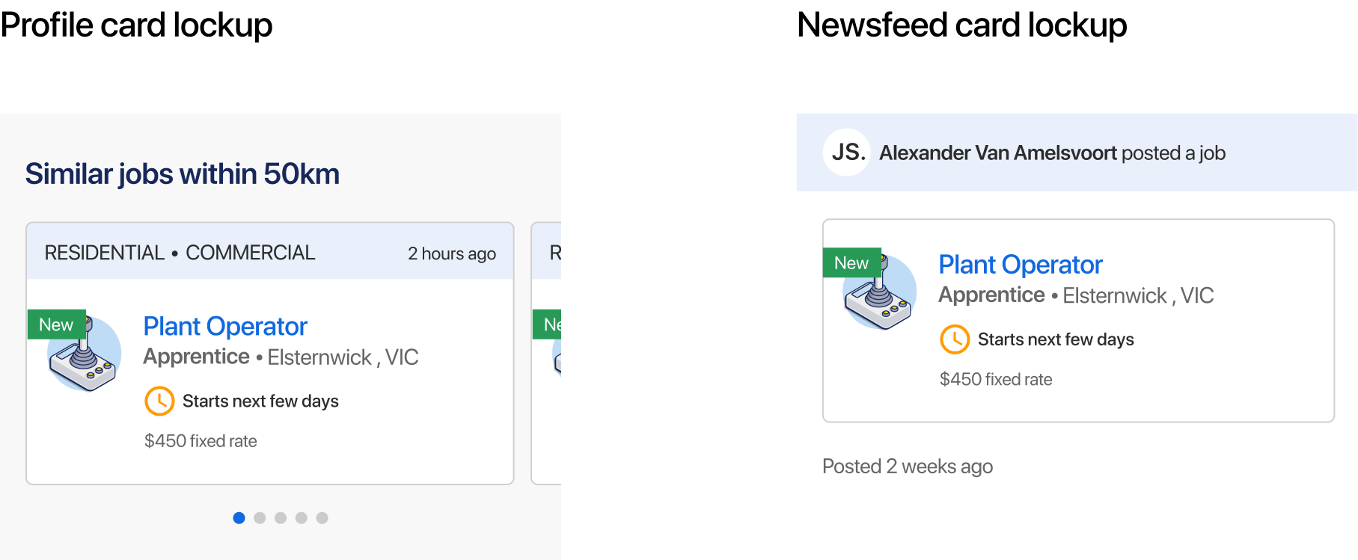The image size is (1358, 560).
Task: Click the green New badge on newsfeed card
Action: (852, 263)
